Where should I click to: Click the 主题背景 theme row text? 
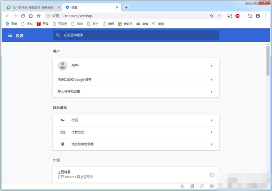click(x=64, y=172)
